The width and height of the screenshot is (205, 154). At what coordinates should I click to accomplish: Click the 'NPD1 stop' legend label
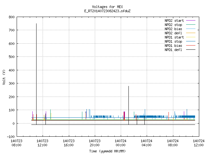click(x=173, y=41)
